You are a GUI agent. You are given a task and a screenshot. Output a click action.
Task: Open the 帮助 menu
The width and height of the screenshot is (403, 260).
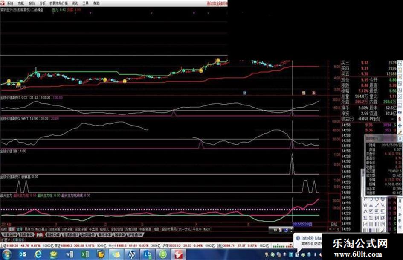[96, 3]
